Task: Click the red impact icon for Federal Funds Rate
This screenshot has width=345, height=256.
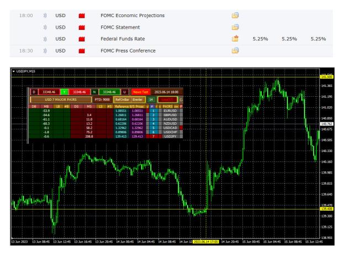Action: pyautogui.click(x=82, y=39)
